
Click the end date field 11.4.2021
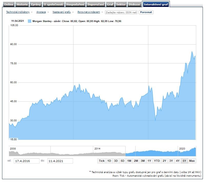[x=60, y=161]
